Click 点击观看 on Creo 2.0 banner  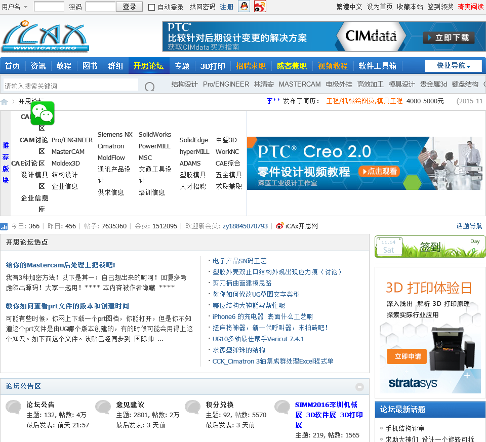(x=379, y=171)
